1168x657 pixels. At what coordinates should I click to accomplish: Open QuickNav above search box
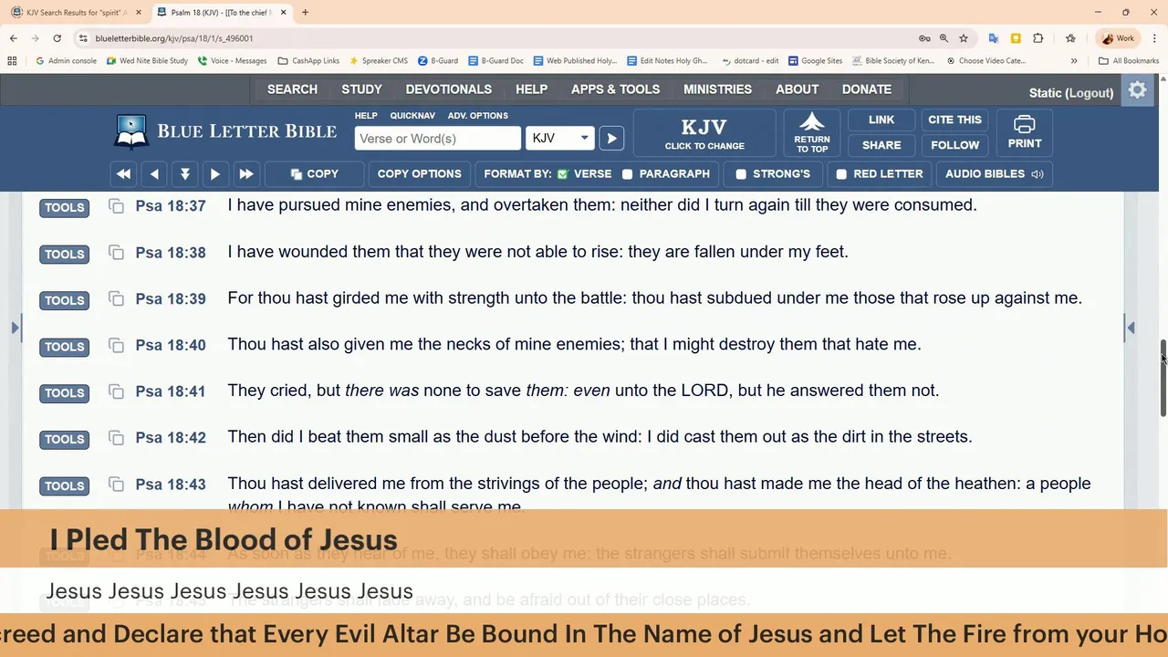412,116
